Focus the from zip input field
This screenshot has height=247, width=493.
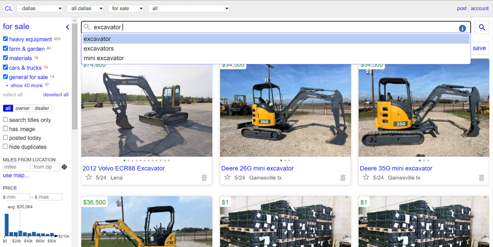click(x=45, y=167)
